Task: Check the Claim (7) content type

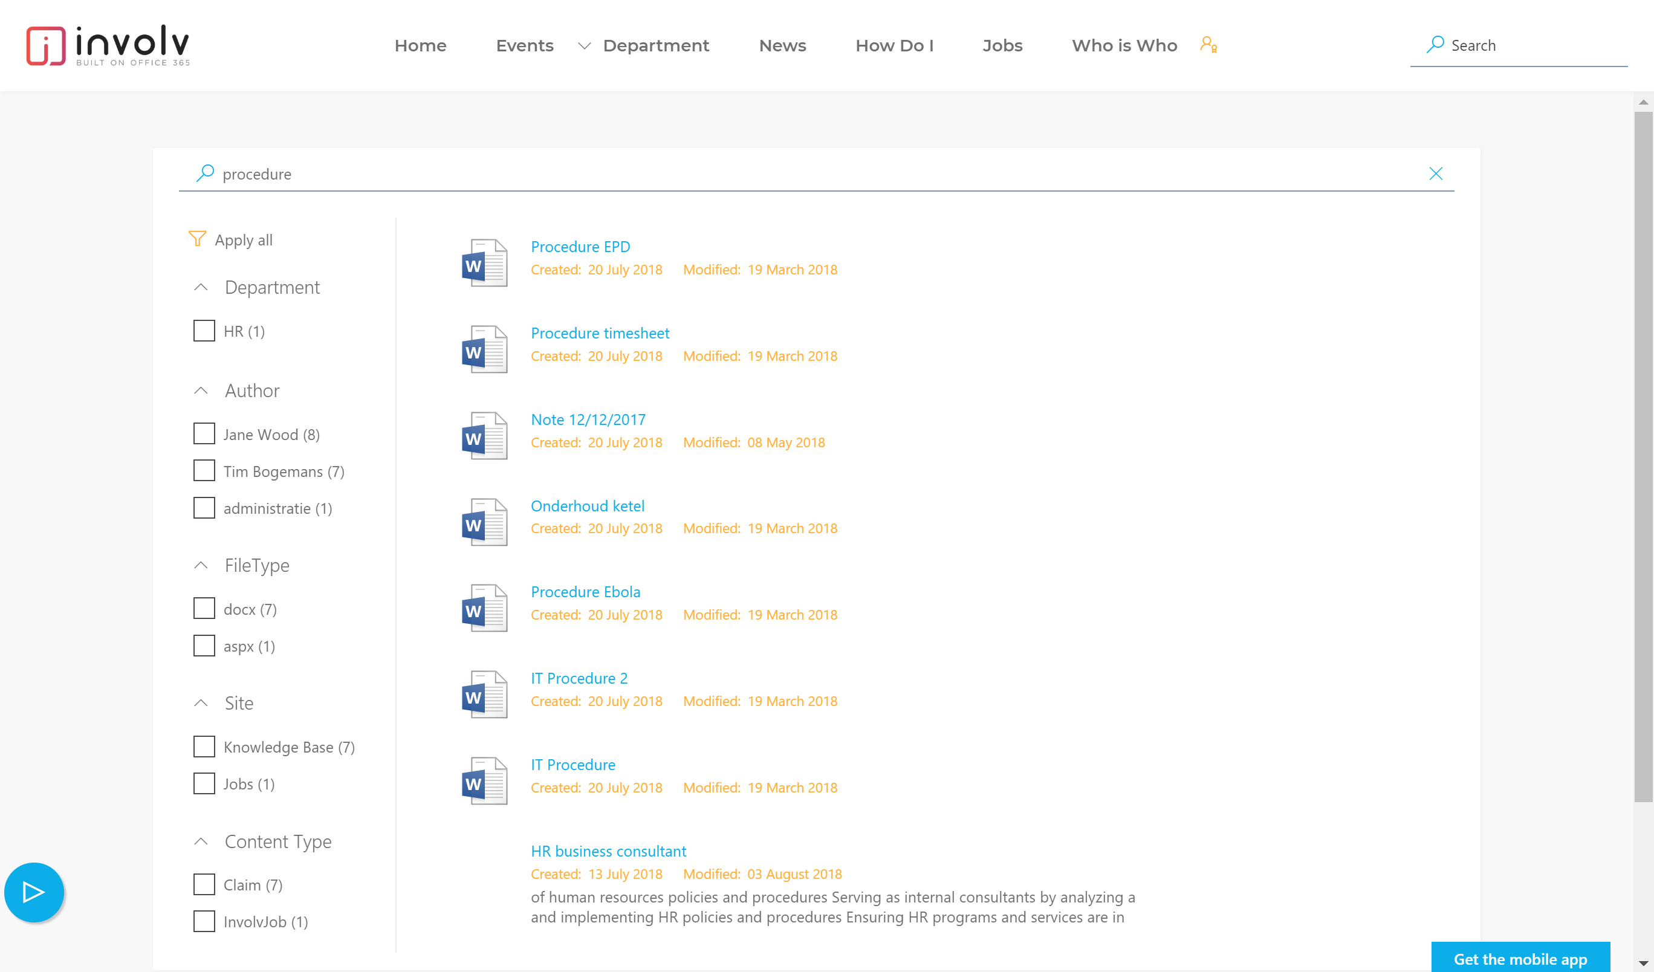Action: click(204, 885)
